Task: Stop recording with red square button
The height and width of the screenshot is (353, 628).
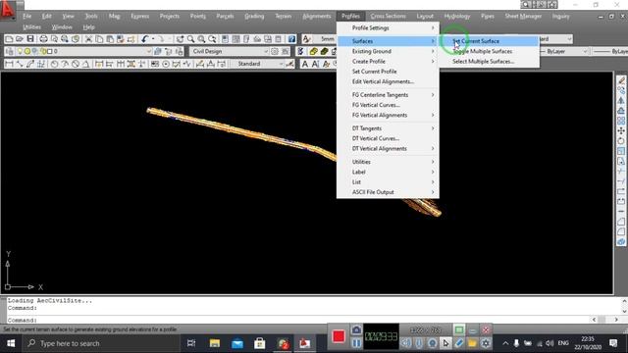Action: pyautogui.click(x=339, y=336)
